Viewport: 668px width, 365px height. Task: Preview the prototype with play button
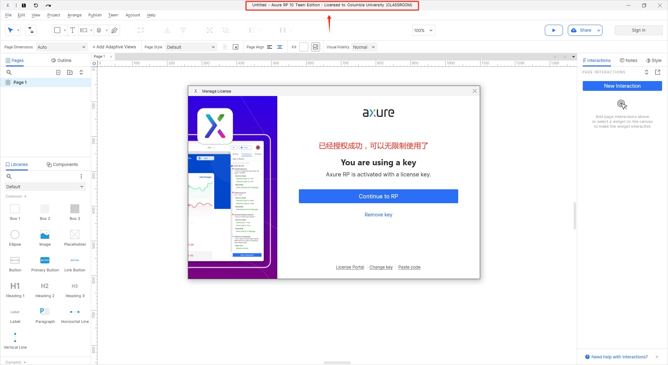coord(554,30)
